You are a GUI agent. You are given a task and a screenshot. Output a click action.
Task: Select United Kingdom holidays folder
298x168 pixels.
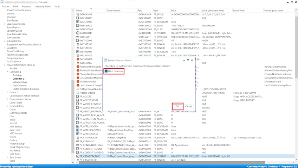(x=25, y=89)
